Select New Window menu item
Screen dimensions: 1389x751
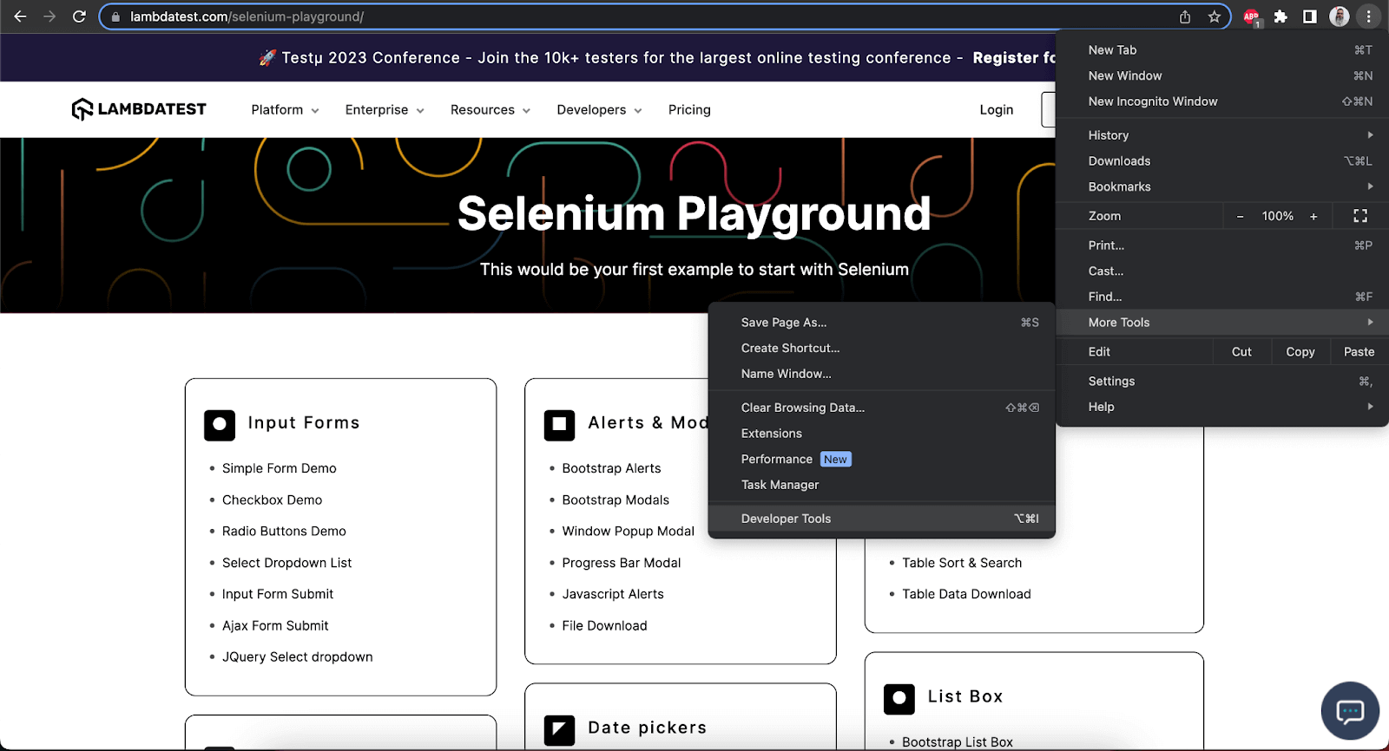click(x=1222, y=76)
